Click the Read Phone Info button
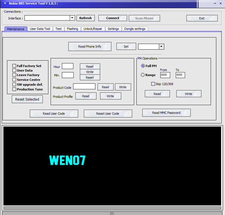Viewport: 225px width, 215px height. click(x=90, y=46)
